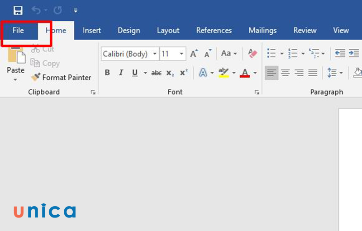The width and height of the screenshot is (362, 231).
Task: Expand multilevel list dropdown arrow
Action: [323, 54]
